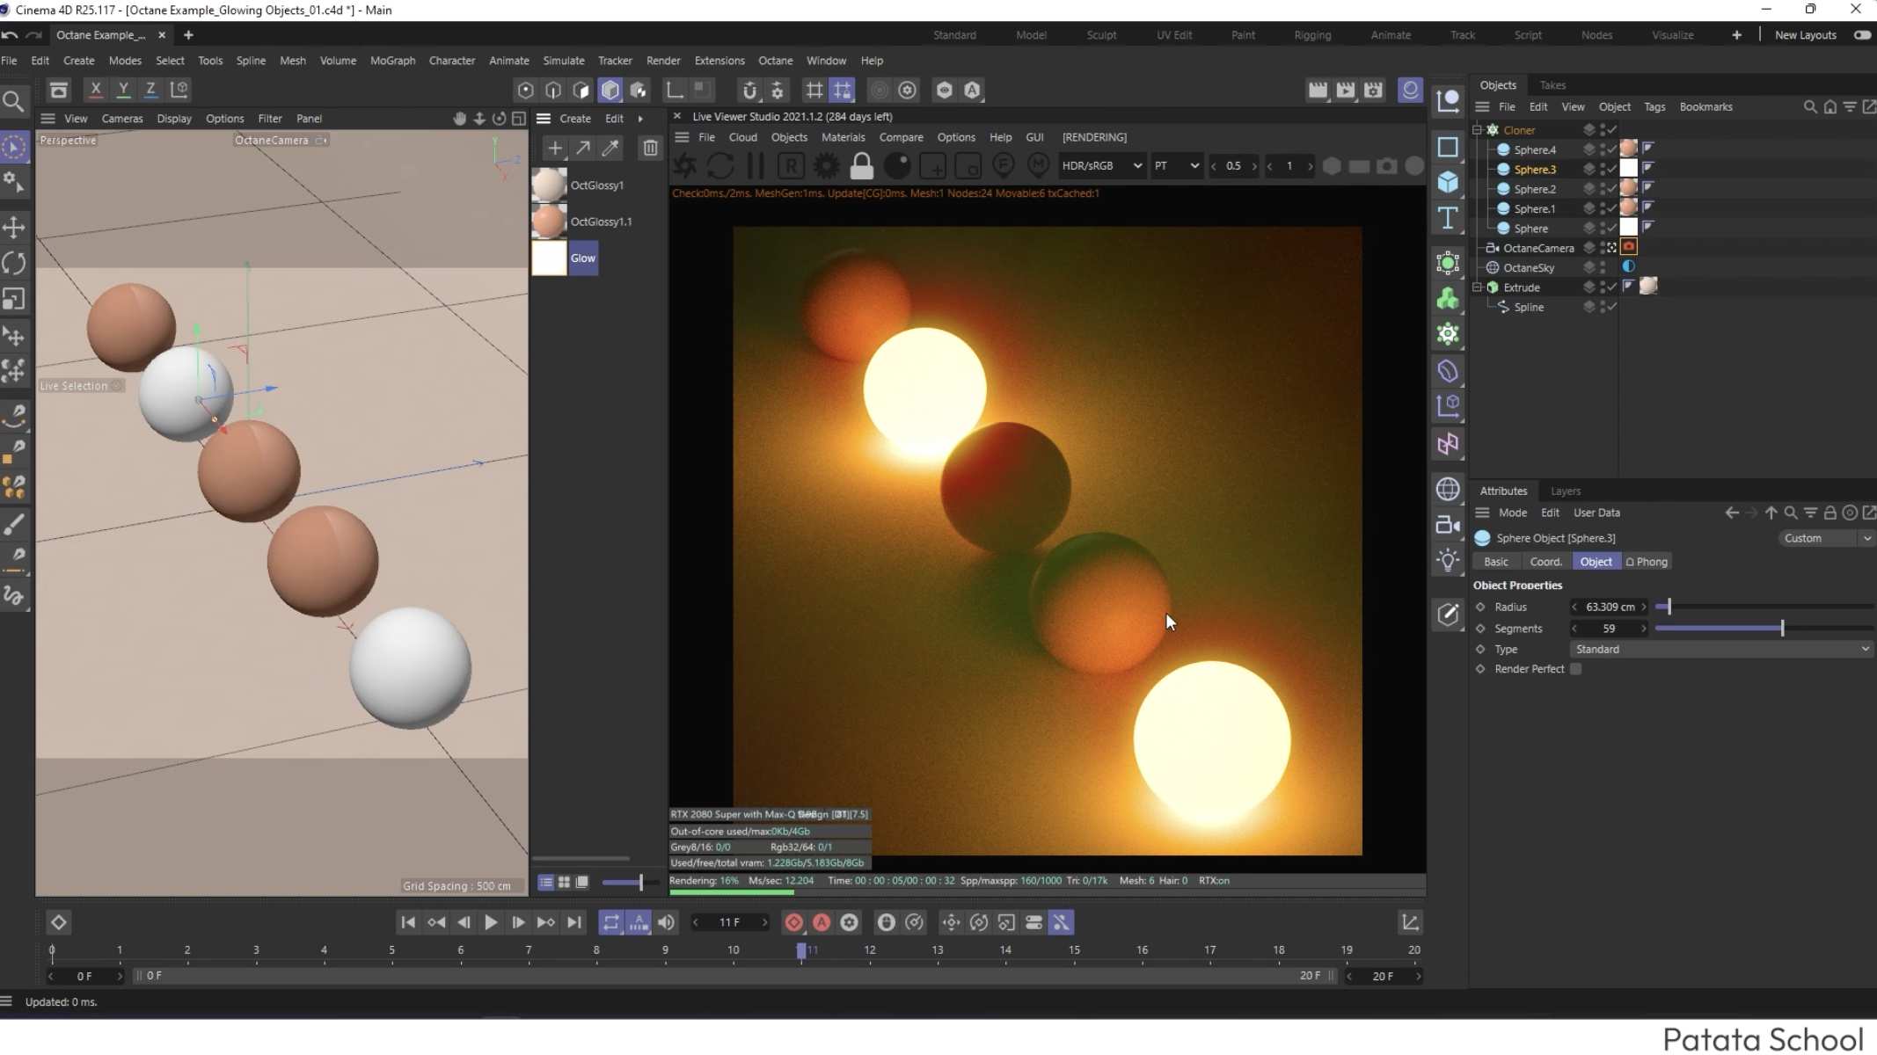
Task: Click the Live Viewer lock resolution icon
Action: click(861, 165)
